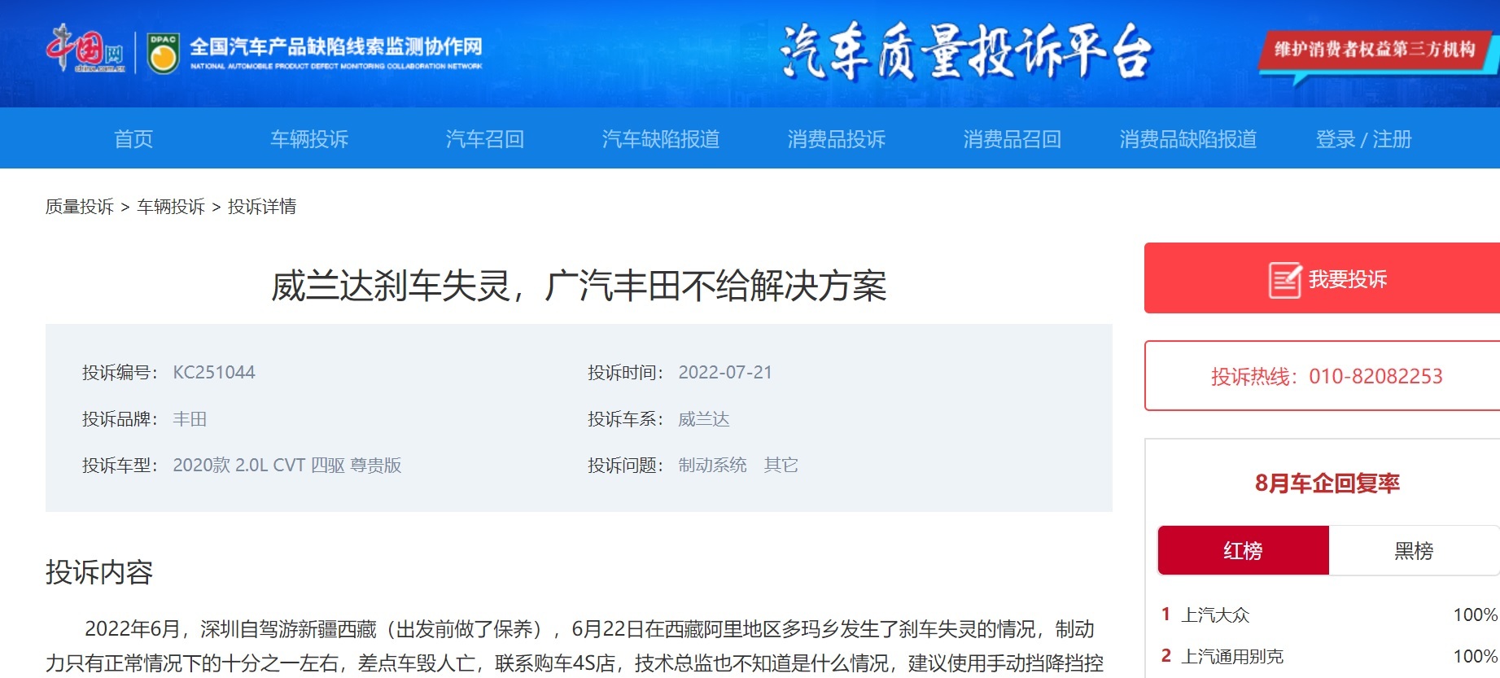1500x678 pixels.
Task: Click the 100% rate beside 上汽大众
Action: tap(1476, 615)
